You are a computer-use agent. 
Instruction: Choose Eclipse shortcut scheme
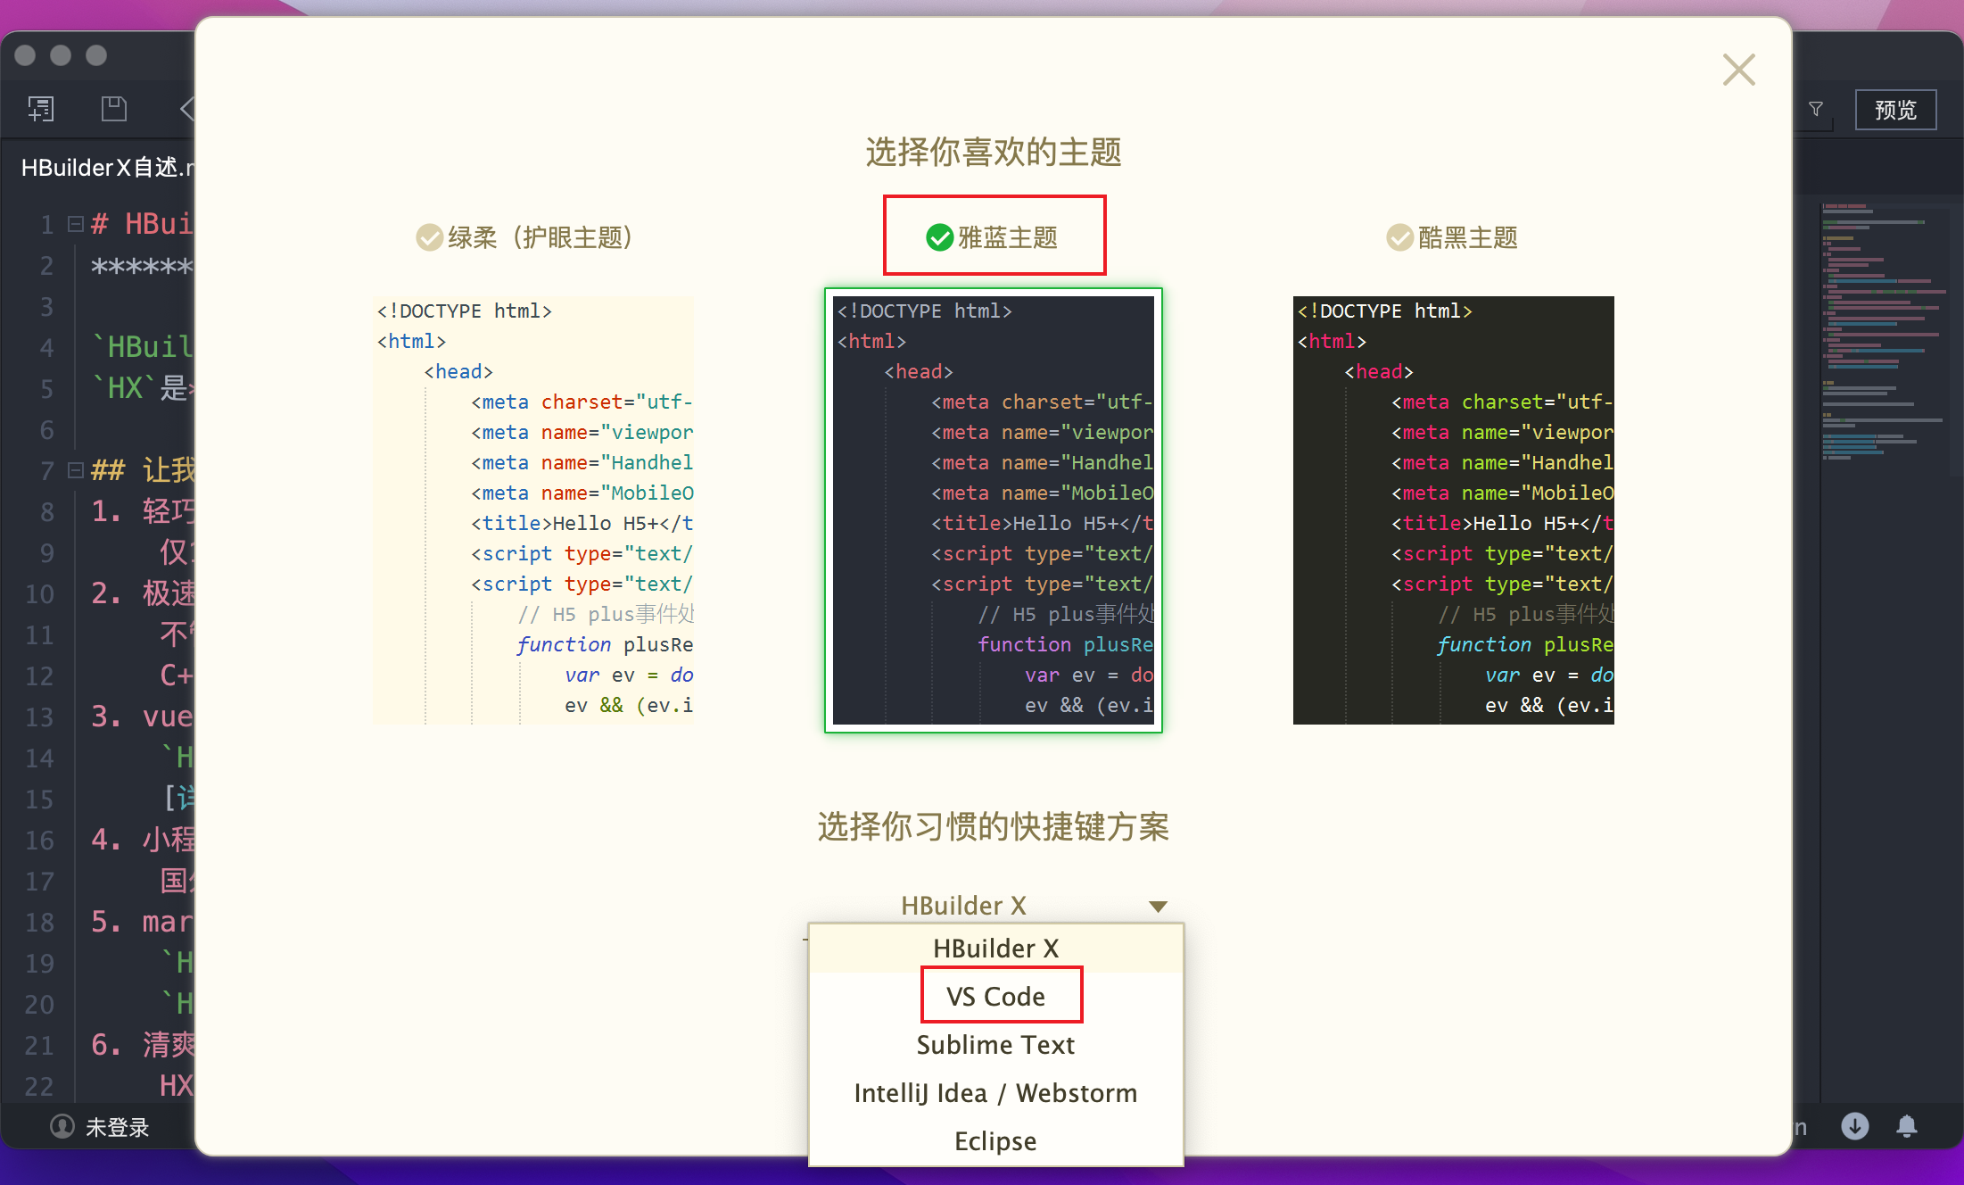click(x=994, y=1140)
